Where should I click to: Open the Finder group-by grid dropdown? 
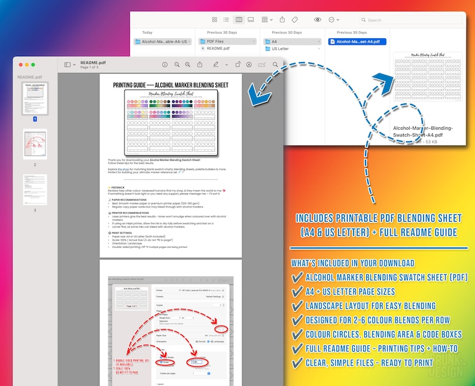pyautogui.click(x=267, y=20)
